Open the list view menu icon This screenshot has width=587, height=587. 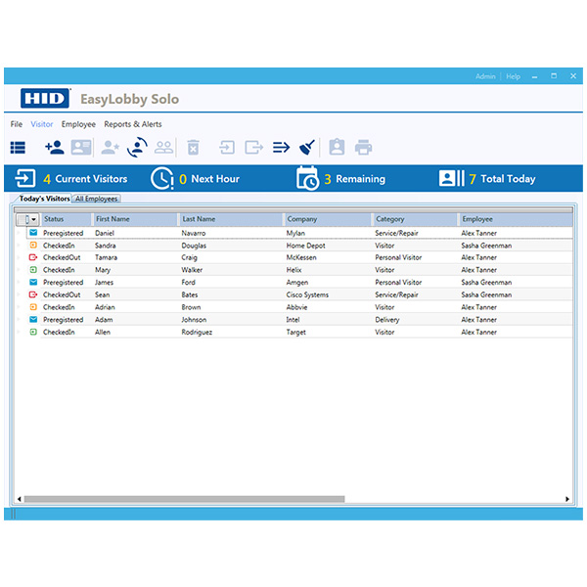[18, 148]
